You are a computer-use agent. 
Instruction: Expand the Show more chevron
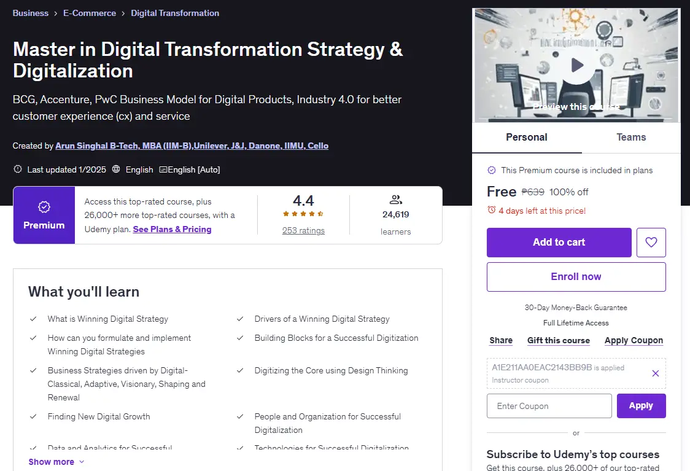coord(82,462)
